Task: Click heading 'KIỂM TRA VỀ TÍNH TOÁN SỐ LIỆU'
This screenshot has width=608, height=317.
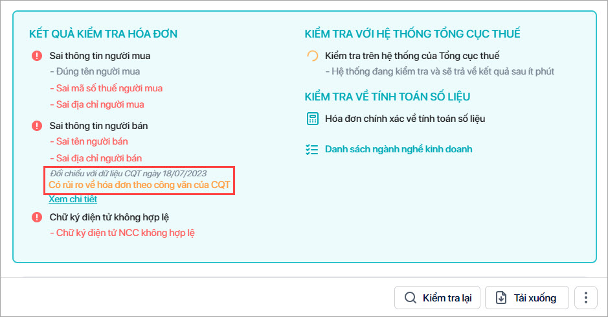Action: click(x=387, y=97)
